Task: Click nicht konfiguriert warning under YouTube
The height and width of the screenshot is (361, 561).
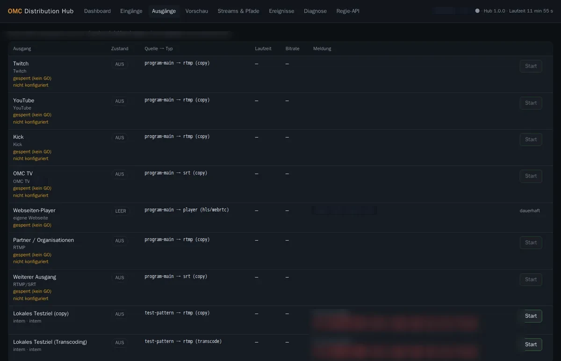Action: (x=31, y=122)
